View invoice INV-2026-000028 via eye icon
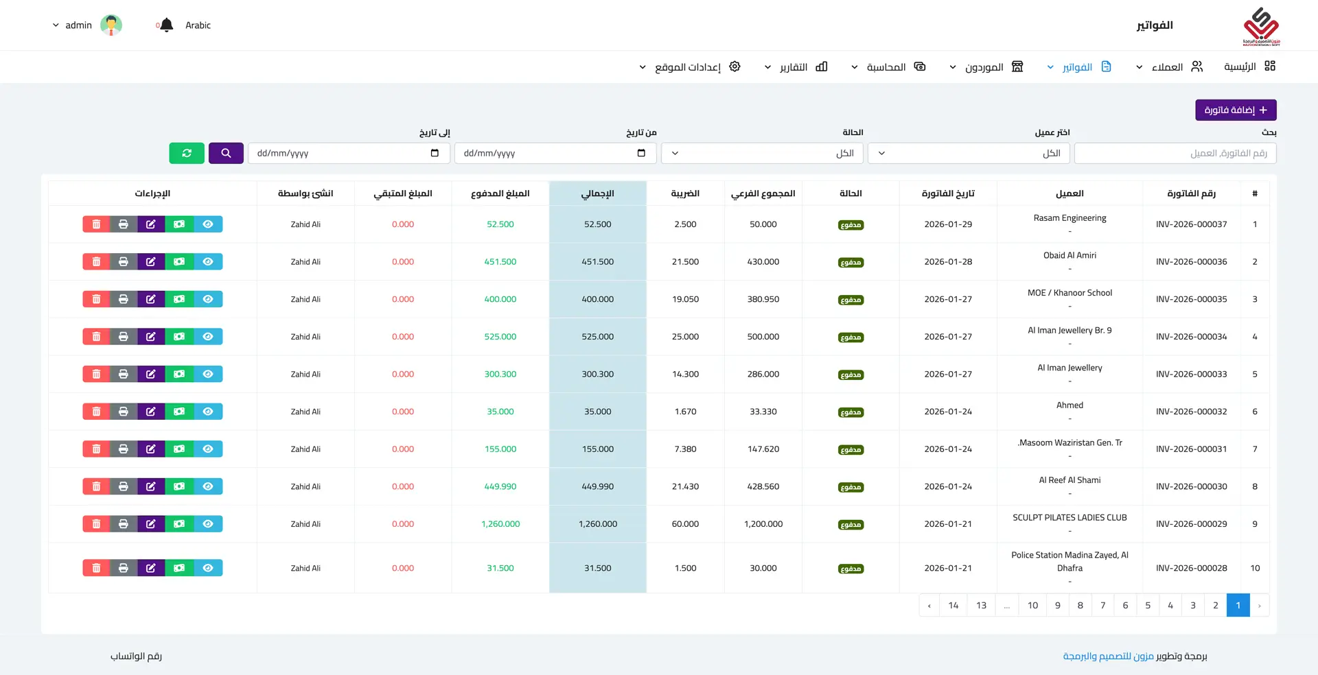Image resolution: width=1318 pixels, height=675 pixels. tap(208, 568)
